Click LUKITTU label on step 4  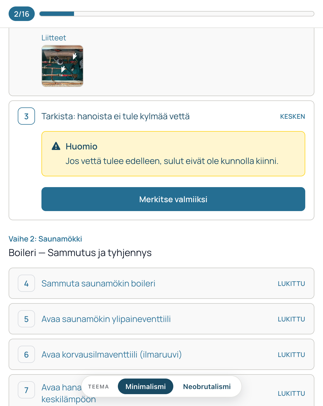tap(292, 283)
